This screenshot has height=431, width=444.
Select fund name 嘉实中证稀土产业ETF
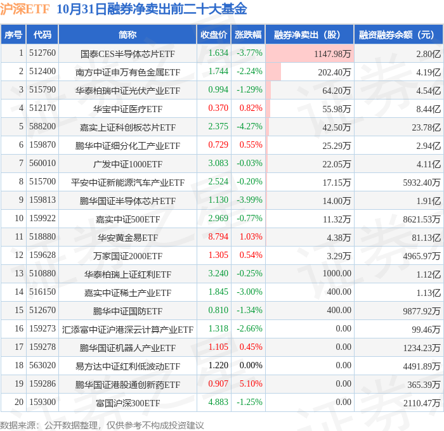[x=127, y=293]
